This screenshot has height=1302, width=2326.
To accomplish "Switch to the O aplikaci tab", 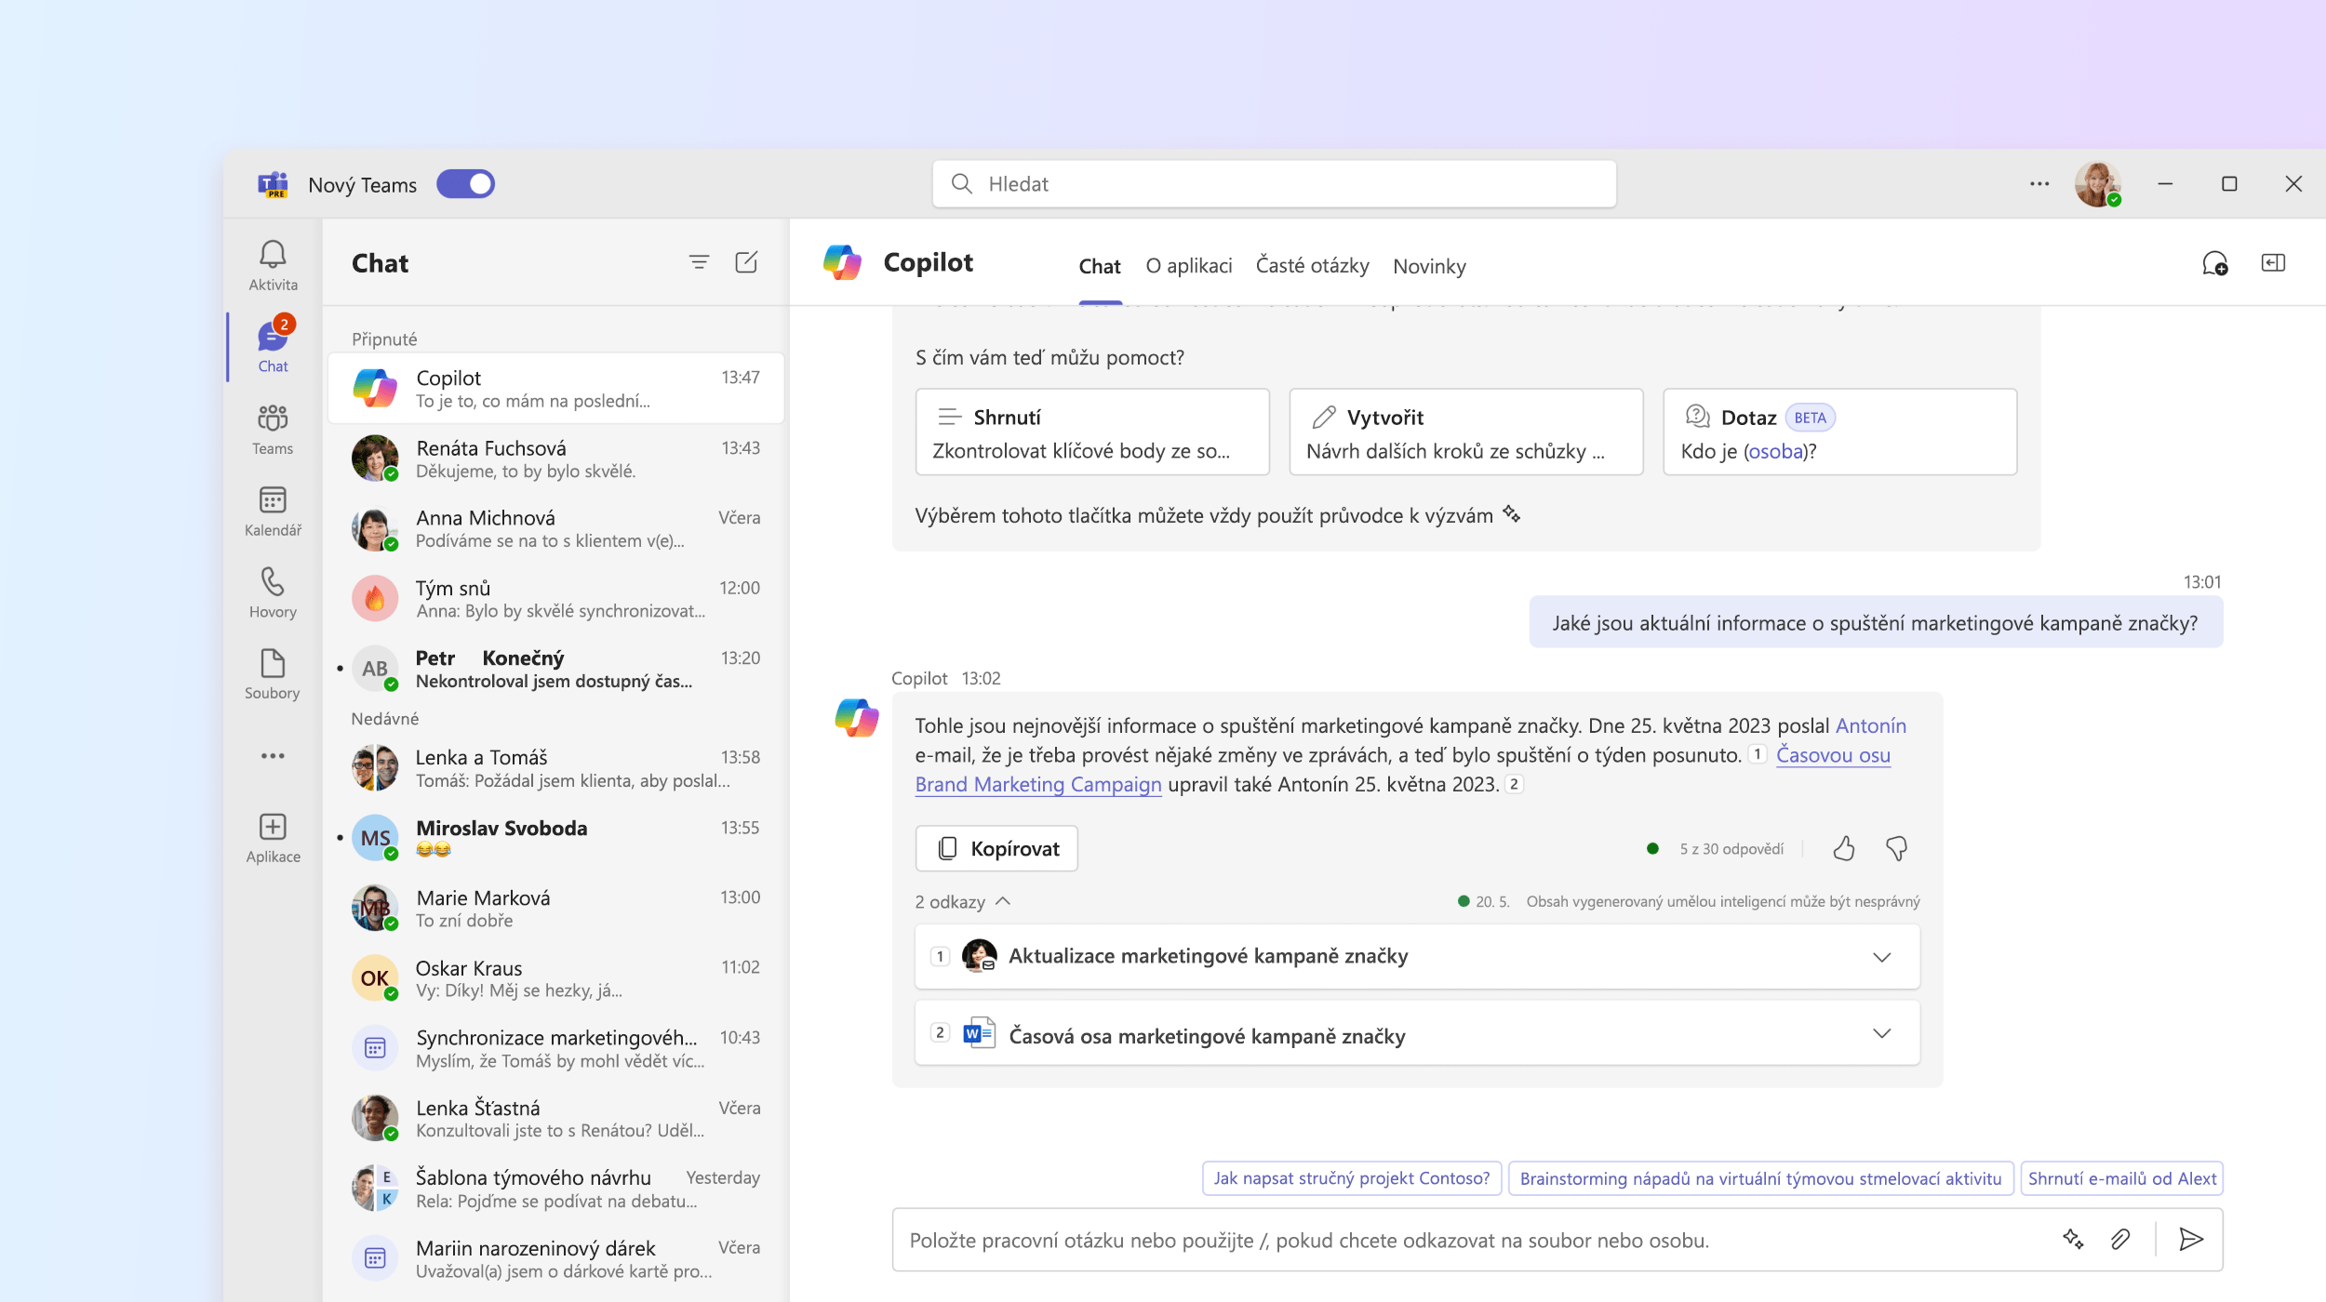I will pos(1188,266).
